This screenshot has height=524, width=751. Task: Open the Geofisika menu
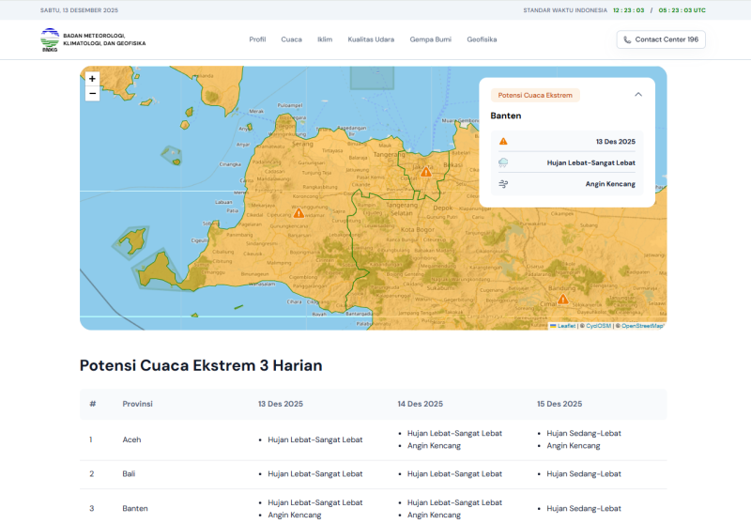coord(482,39)
